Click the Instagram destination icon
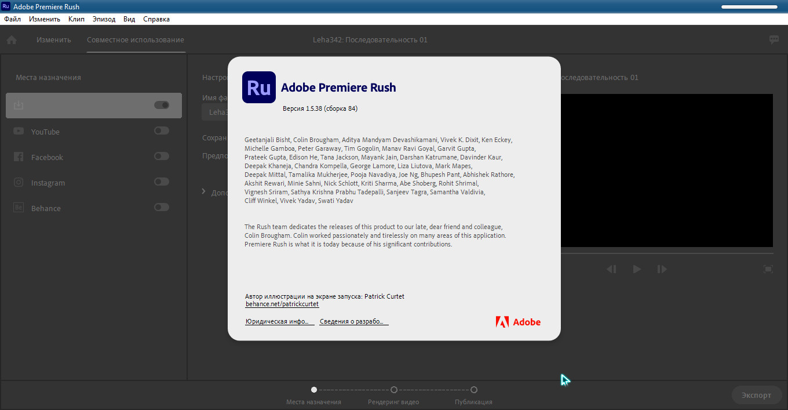788x410 pixels. 19,183
